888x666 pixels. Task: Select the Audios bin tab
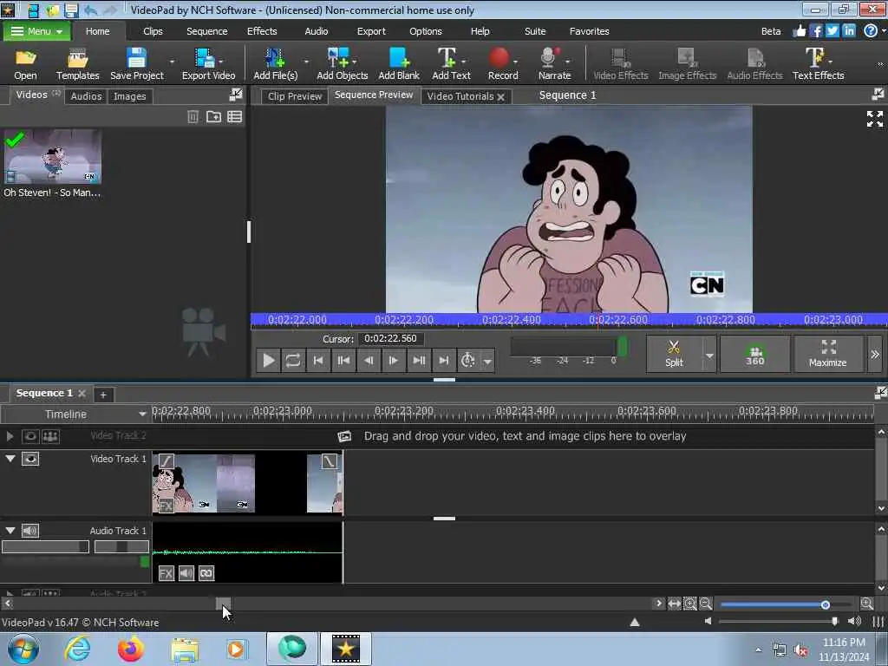(x=86, y=96)
